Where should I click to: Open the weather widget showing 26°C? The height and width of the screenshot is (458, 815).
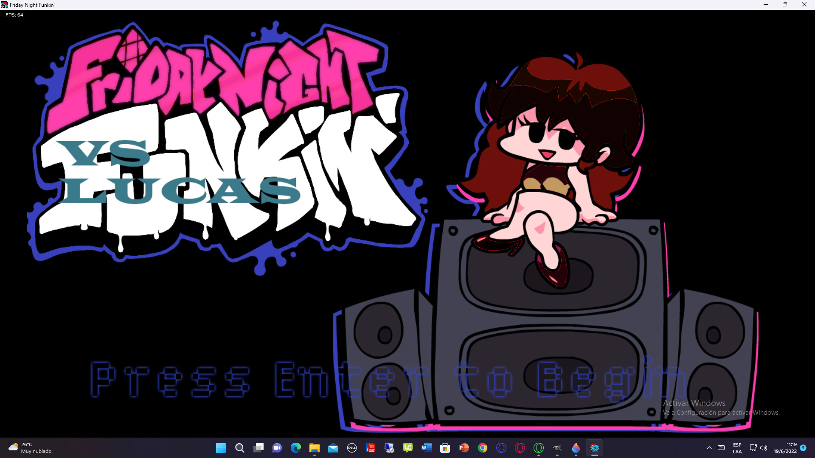click(x=30, y=448)
